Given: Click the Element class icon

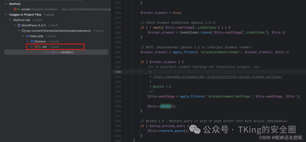Looking at the screenshot, I should coord(32,41).
